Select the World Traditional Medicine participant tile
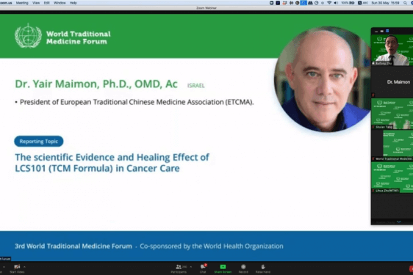Image resolution: width=413 pixels, height=275 pixels. click(x=392, y=145)
